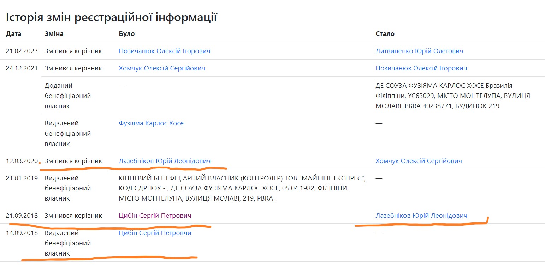Click the Дата column header
The height and width of the screenshot is (276, 545).
pyautogui.click(x=13, y=34)
